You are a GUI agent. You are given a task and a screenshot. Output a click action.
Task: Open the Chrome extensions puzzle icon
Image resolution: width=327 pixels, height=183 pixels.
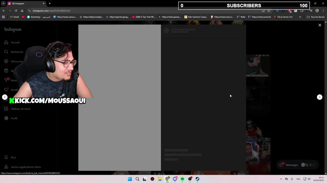pyautogui.click(x=302, y=11)
